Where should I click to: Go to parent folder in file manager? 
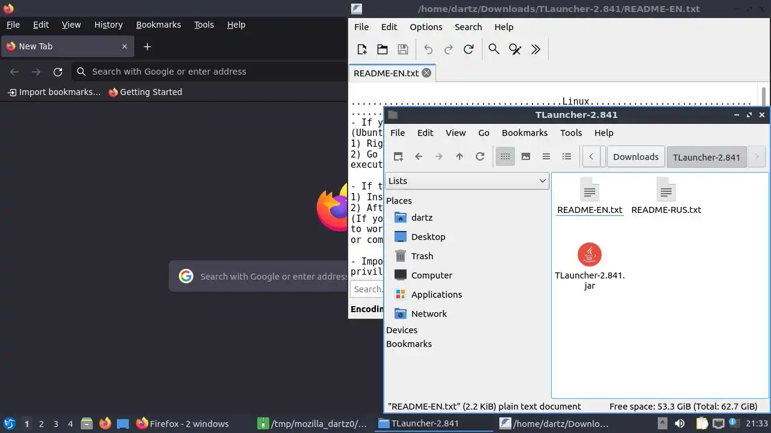point(460,156)
